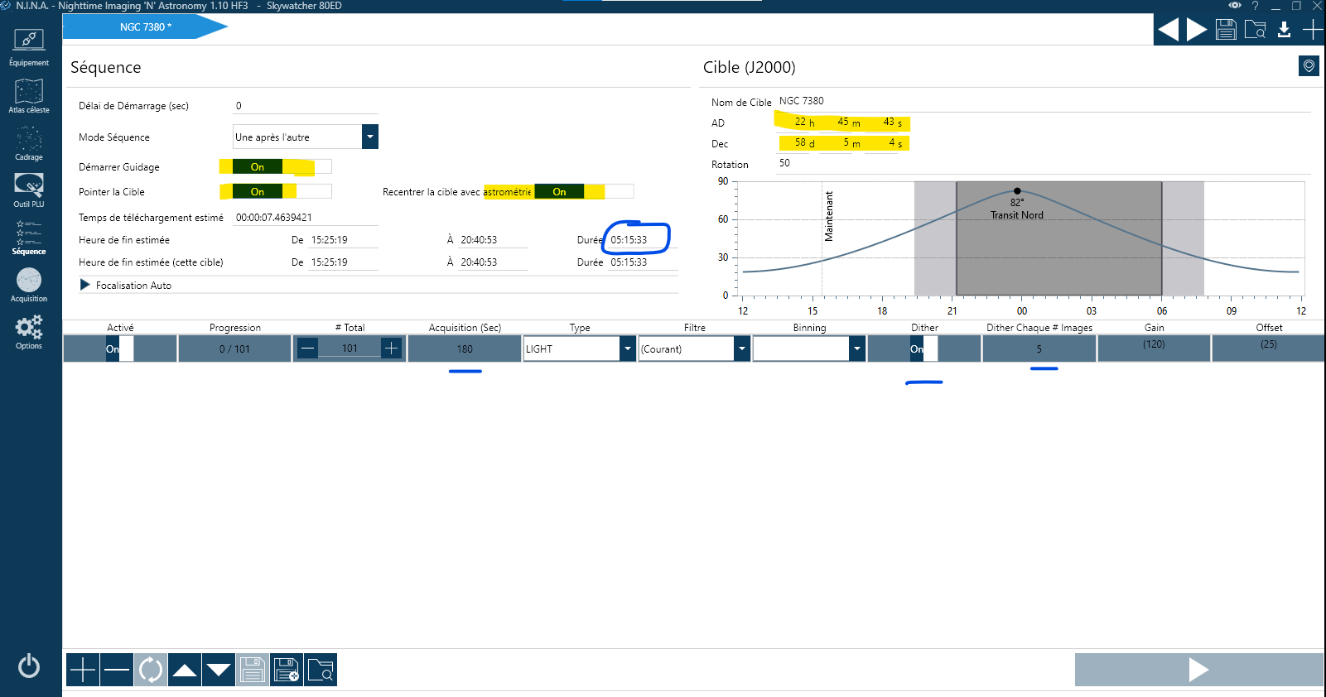Save the sequence using top-right disk icon
1326x697 pixels.
(x=1226, y=30)
